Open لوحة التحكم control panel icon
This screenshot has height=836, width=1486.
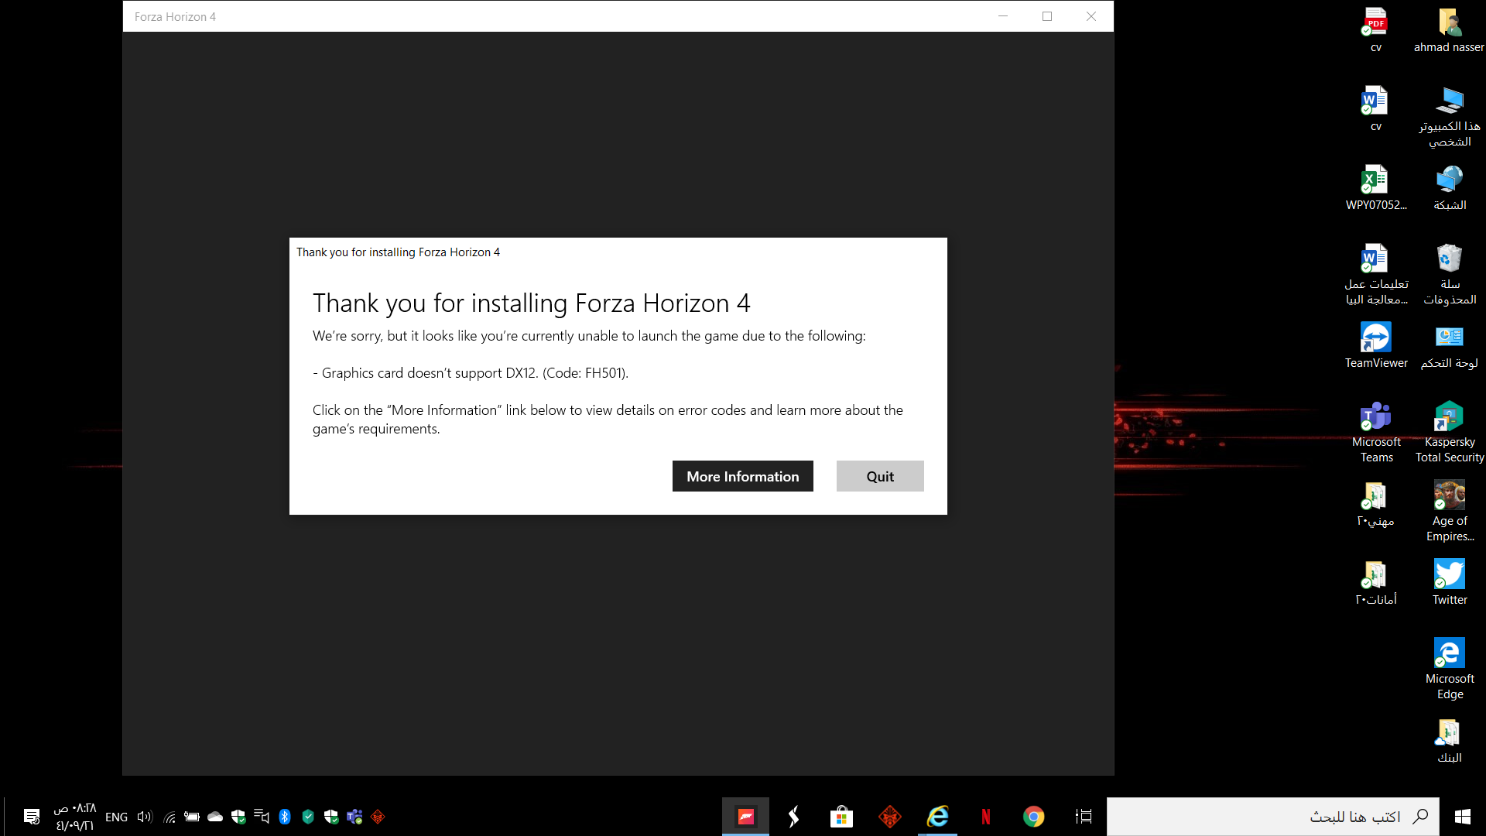(1449, 345)
